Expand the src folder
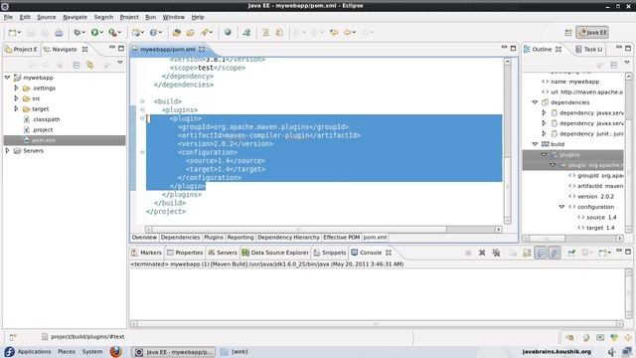The height and width of the screenshot is (358, 636). tap(16, 98)
